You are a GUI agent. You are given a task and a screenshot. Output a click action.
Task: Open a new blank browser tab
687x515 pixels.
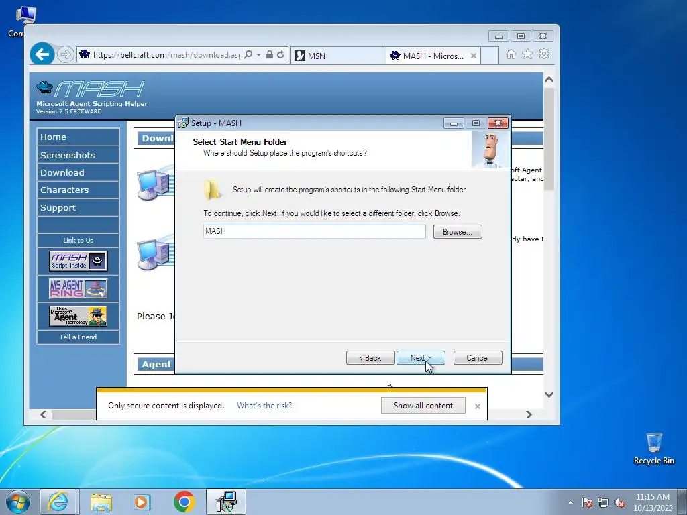tap(490, 56)
